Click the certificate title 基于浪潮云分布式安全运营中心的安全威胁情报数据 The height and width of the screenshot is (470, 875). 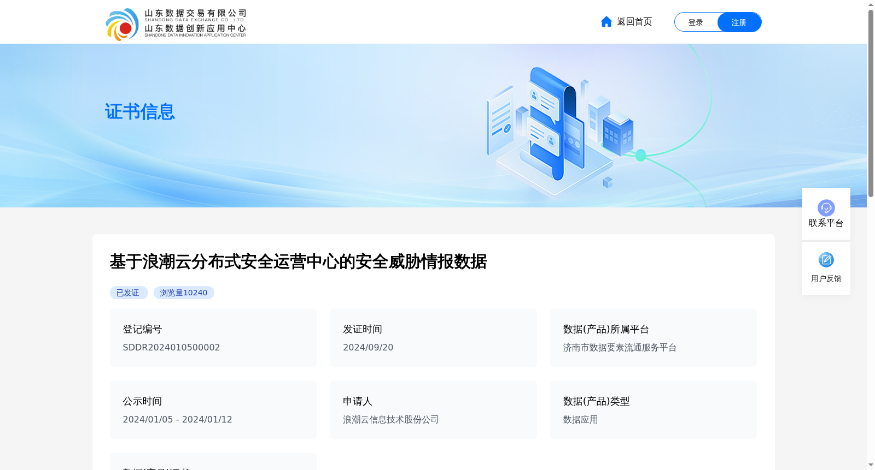298,261
